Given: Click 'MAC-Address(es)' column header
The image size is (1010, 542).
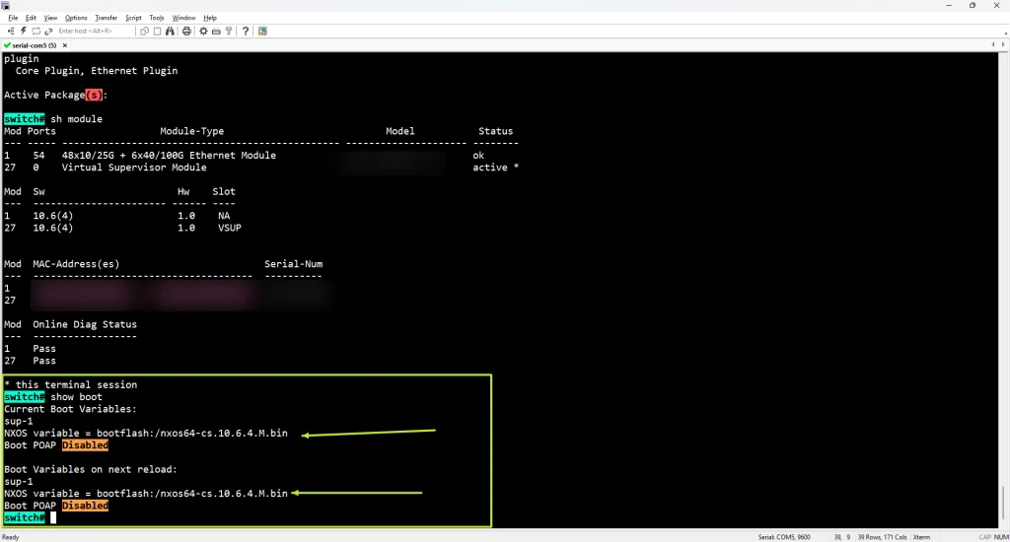Looking at the screenshot, I should (x=76, y=264).
